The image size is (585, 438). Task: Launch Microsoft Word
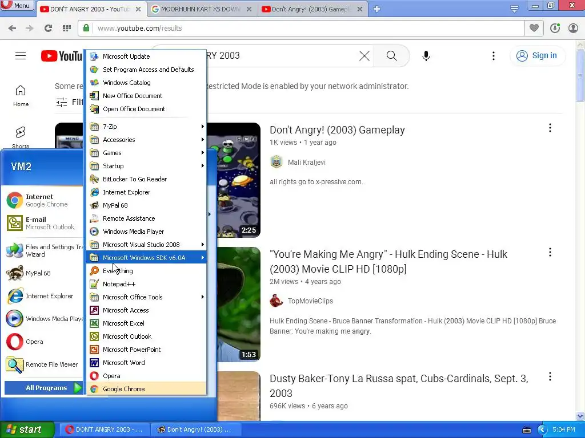(146, 362)
